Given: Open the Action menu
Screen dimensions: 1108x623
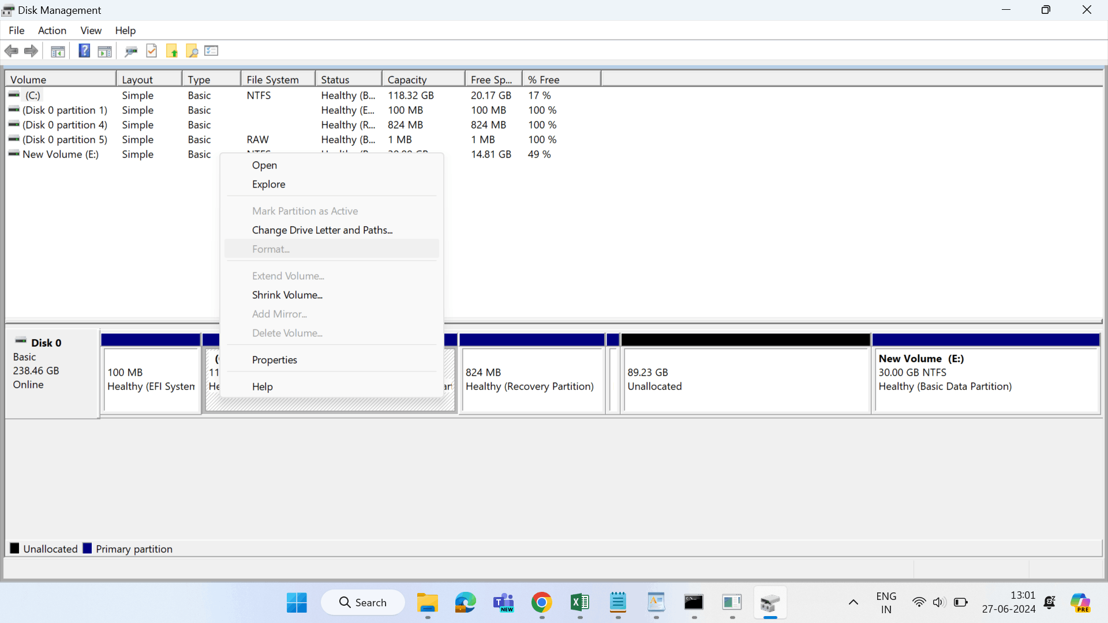Looking at the screenshot, I should (52, 31).
